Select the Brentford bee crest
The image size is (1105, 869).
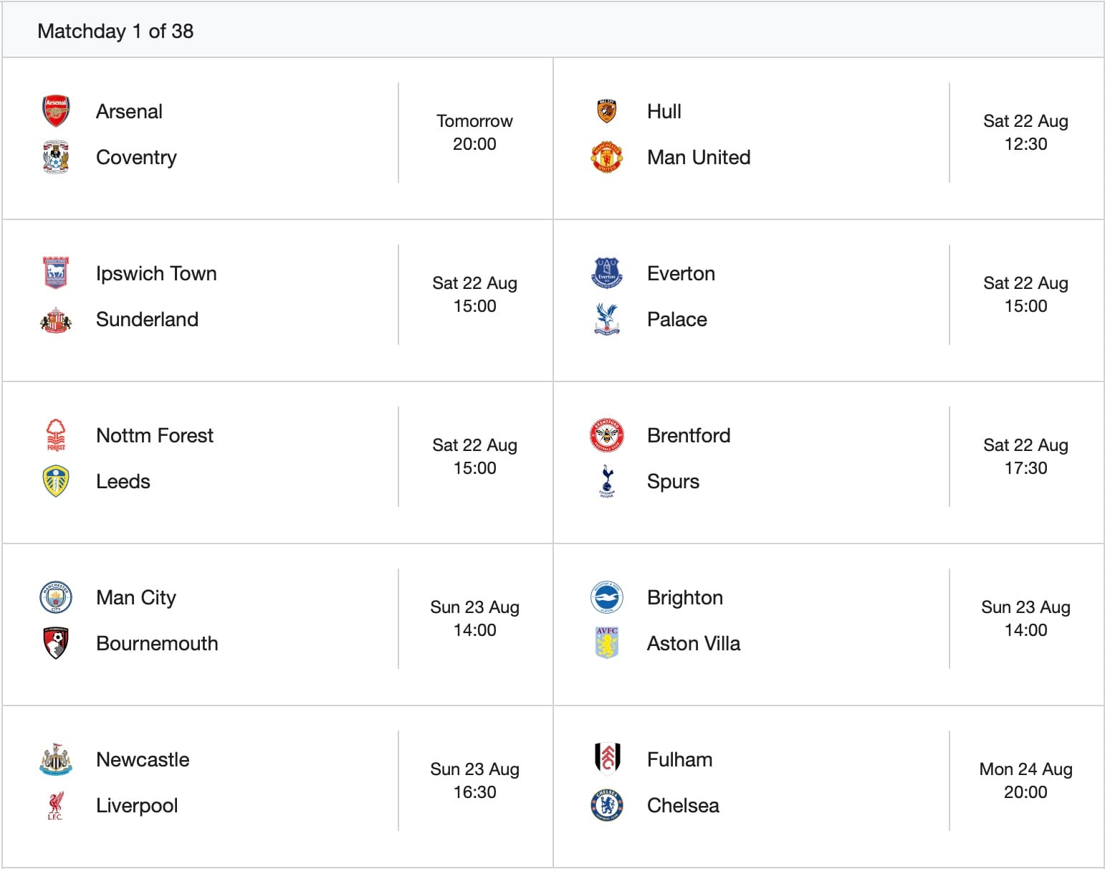click(x=607, y=435)
